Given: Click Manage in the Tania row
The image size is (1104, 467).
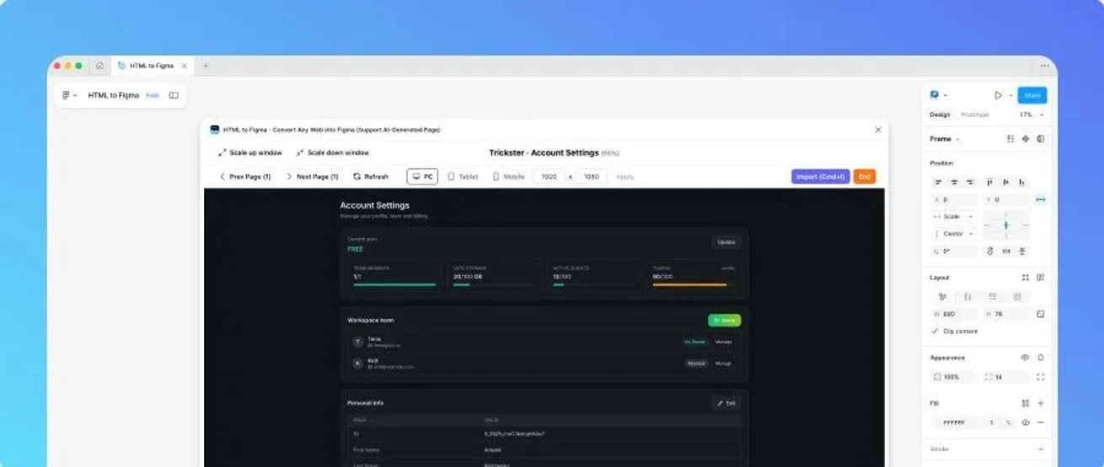Looking at the screenshot, I should [x=723, y=342].
